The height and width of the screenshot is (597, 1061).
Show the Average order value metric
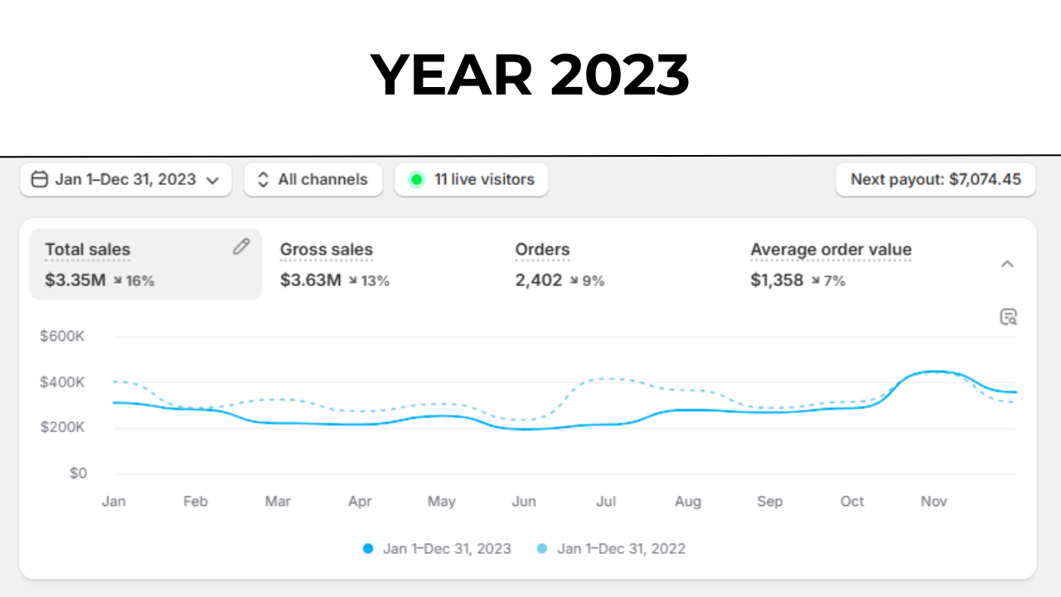[831, 264]
